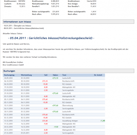Image resolution: width=137 pixels, height=135 pixels.
Task: Select the 'Ihr Anteil' amount '+1,45'
Action: coord(103,121)
